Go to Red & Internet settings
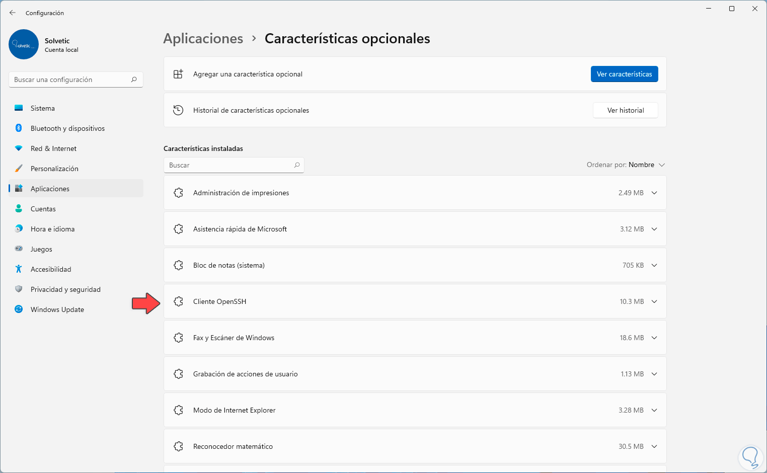 point(53,148)
